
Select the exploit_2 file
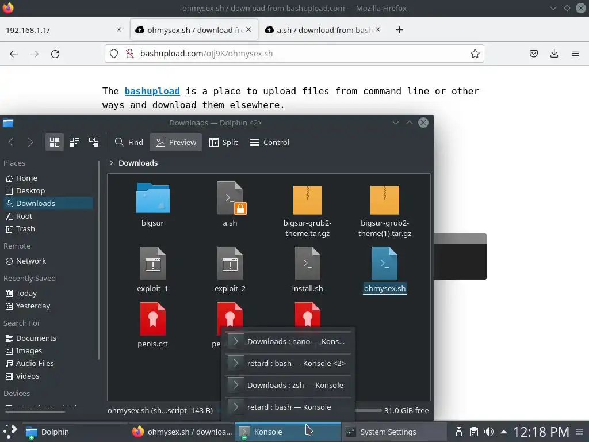230,270
